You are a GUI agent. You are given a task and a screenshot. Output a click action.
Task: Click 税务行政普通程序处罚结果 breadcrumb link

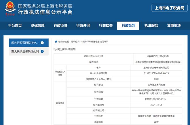pos(95,41)
